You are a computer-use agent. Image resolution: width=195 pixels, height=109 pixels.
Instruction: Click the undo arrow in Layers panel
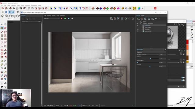pyautogui.click(x=156, y=19)
